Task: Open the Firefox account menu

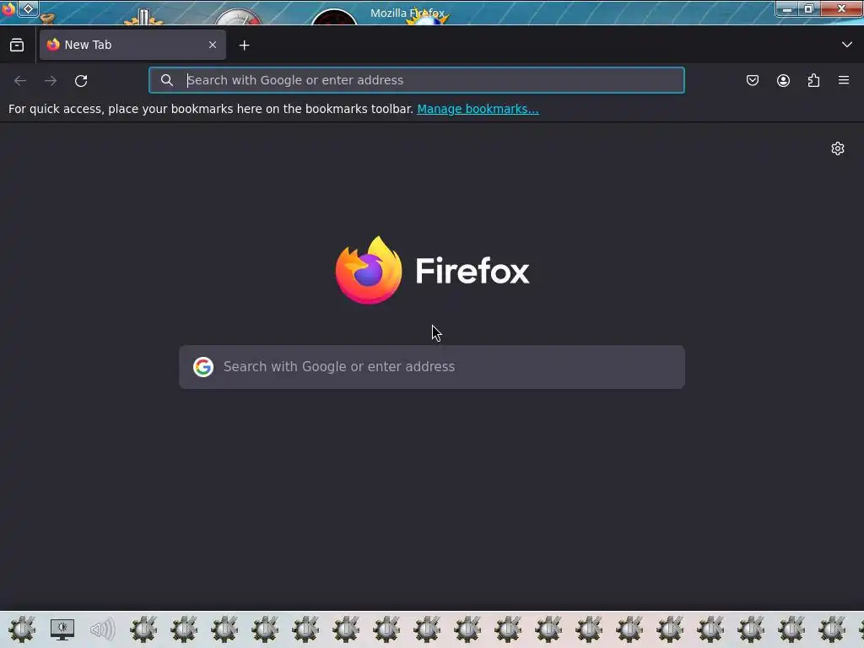Action: tap(783, 80)
